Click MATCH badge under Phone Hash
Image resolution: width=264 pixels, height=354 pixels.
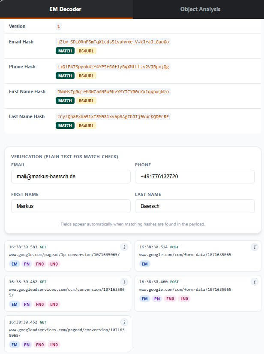(x=65, y=76)
